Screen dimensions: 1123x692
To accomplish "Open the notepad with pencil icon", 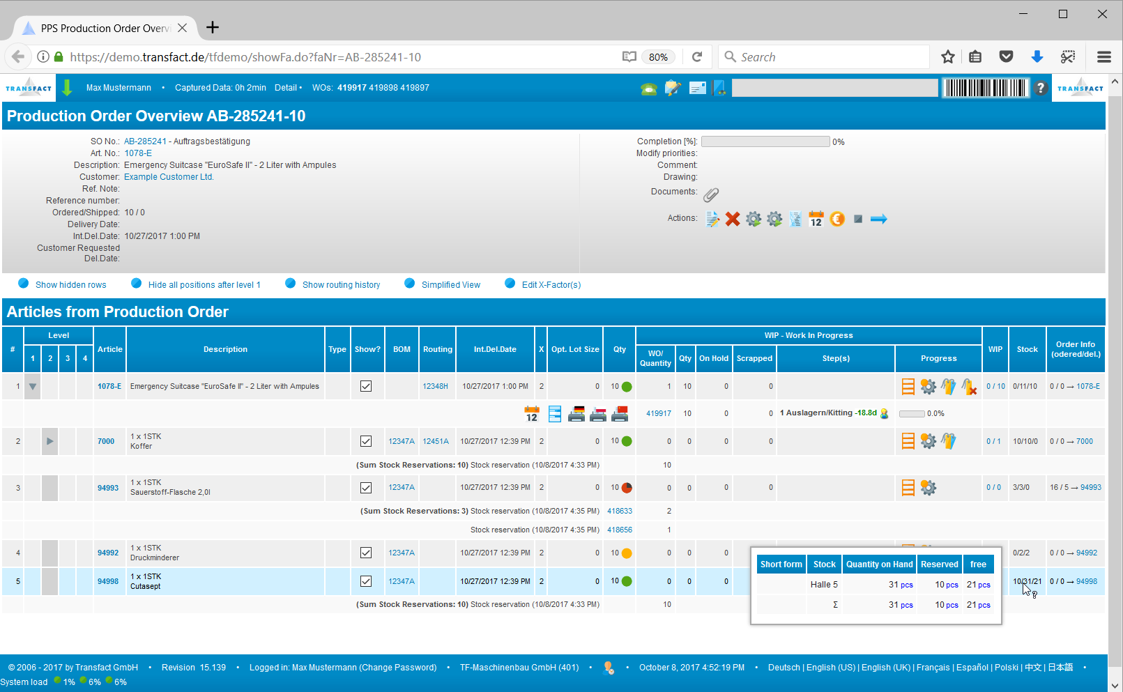I will pyautogui.click(x=673, y=88).
